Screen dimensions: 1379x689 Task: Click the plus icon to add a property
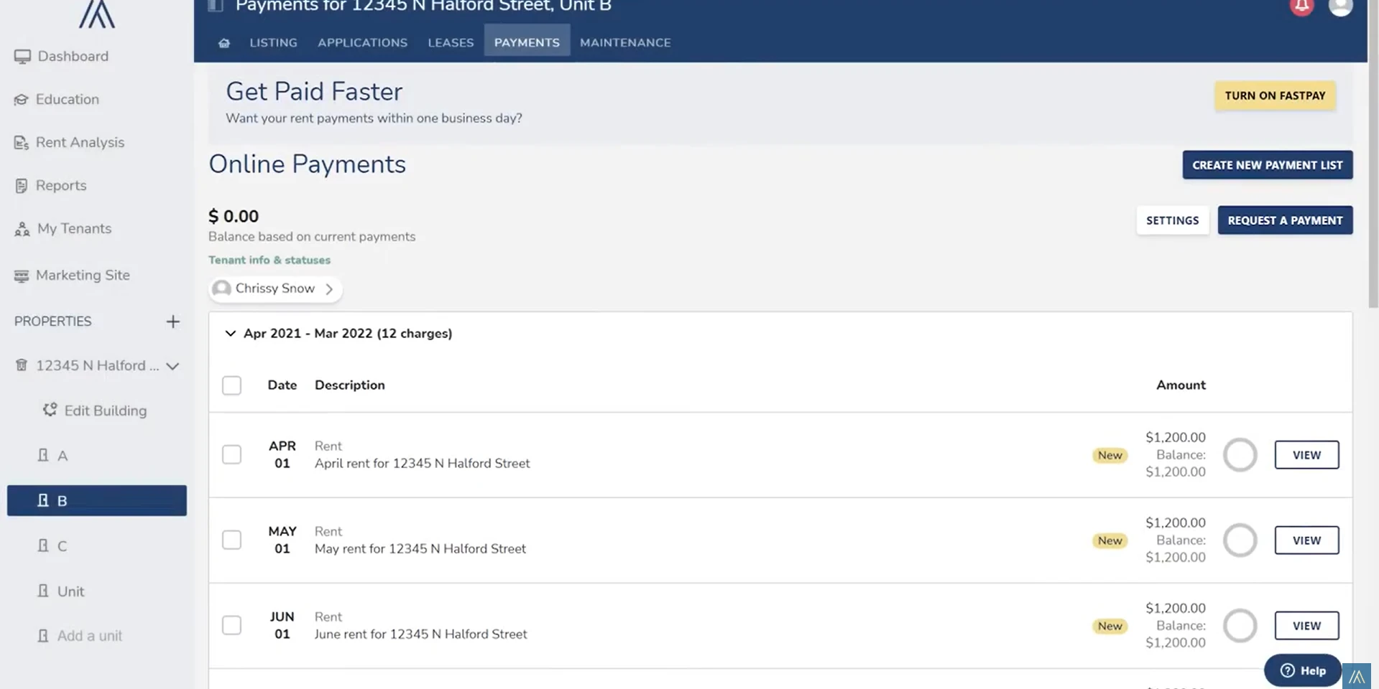(x=172, y=322)
